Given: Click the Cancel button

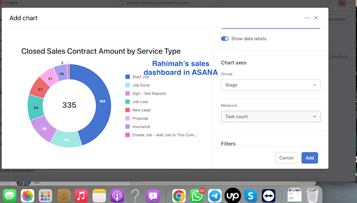Looking at the screenshot, I should [x=286, y=158].
